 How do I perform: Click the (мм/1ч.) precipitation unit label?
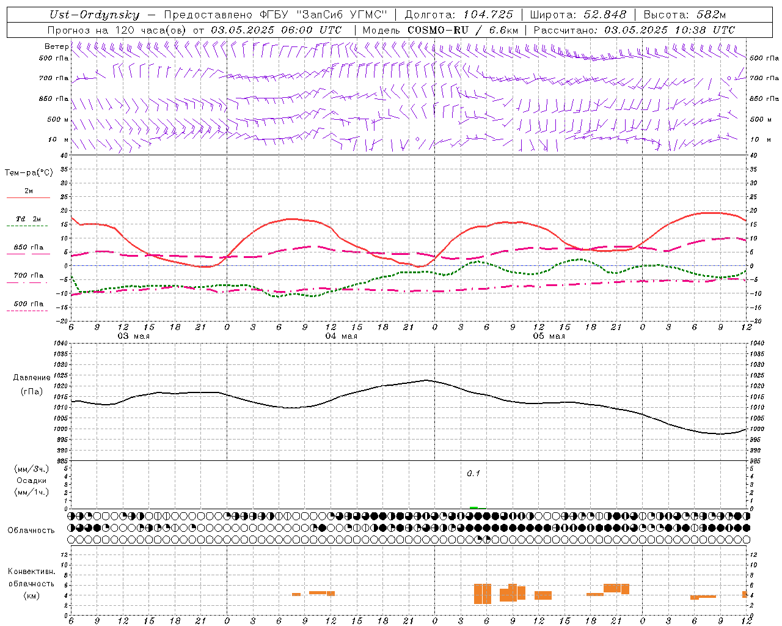pos(31,492)
